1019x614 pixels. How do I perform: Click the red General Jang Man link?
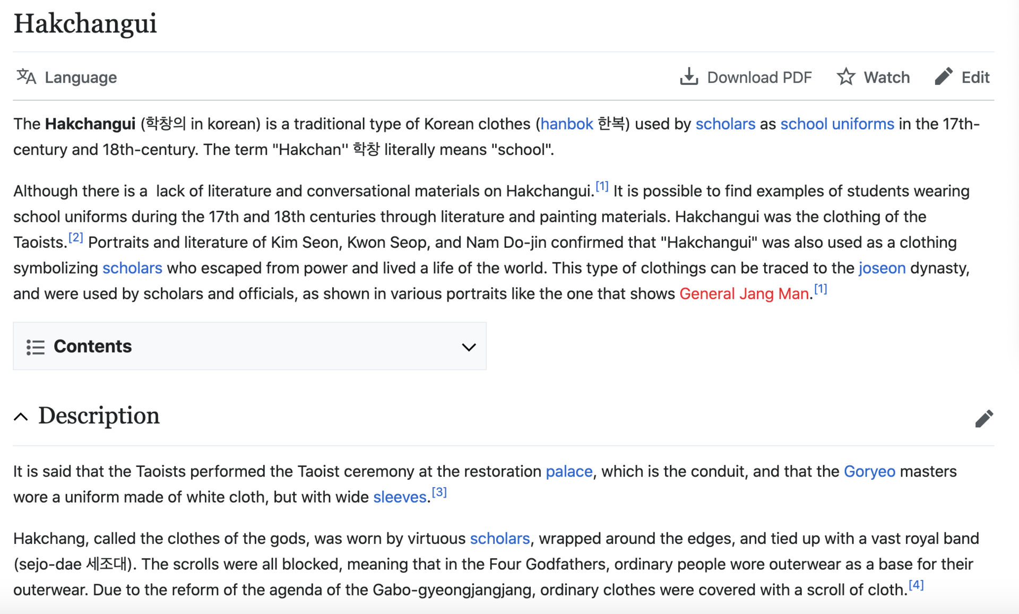click(x=744, y=293)
